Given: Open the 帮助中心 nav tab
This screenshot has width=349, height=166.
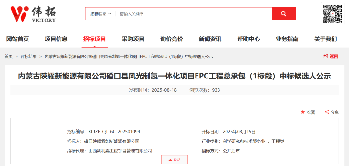Looking at the screenshot, I should pyautogui.click(x=248, y=39).
